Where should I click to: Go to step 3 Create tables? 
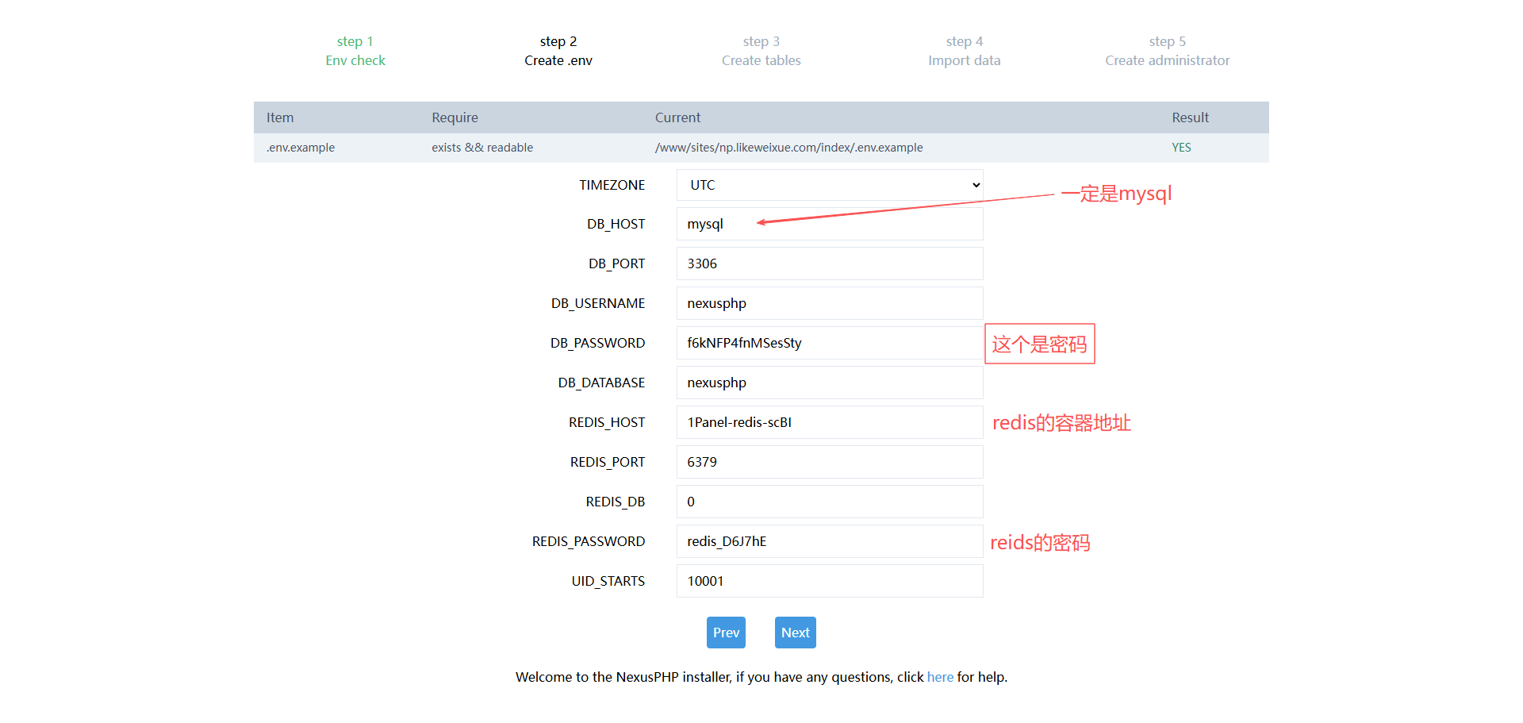point(761,51)
